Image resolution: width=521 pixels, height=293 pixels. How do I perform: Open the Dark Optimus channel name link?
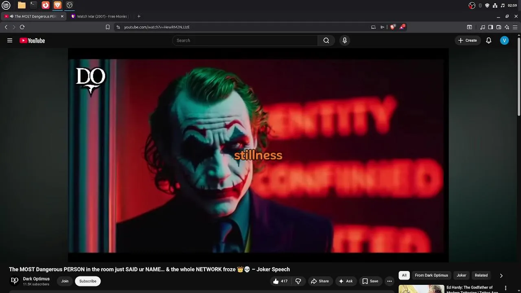(36, 279)
